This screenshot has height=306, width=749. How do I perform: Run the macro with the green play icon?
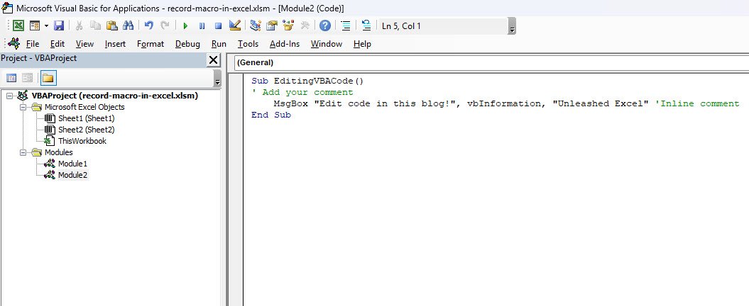point(185,25)
